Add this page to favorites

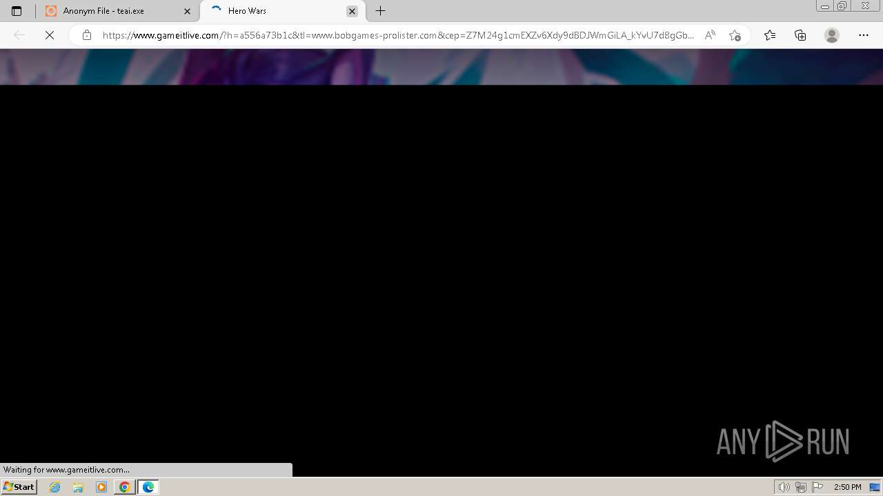(x=735, y=35)
